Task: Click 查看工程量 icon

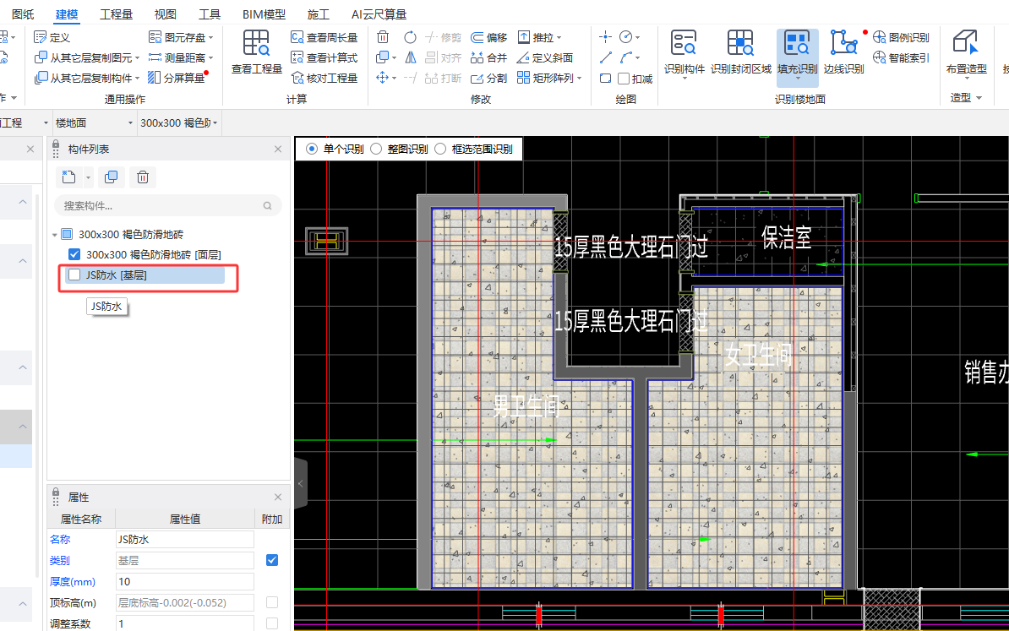Action: pyautogui.click(x=257, y=52)
